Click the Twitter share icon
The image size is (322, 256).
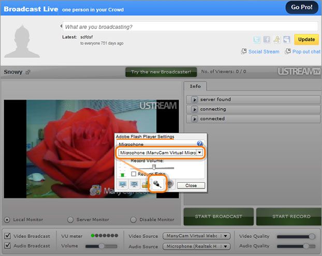(257, 39)
